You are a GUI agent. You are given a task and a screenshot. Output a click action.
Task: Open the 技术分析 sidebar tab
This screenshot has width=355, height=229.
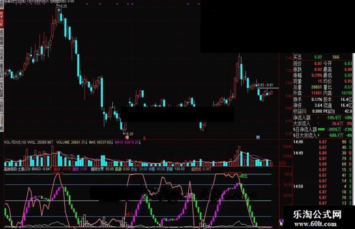pyautogui.click(x=2, y=18)
